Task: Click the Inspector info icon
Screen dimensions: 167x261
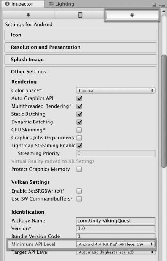Action: [7, 4]
